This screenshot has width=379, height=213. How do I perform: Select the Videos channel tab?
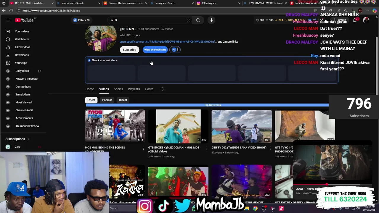click(104, 89)
